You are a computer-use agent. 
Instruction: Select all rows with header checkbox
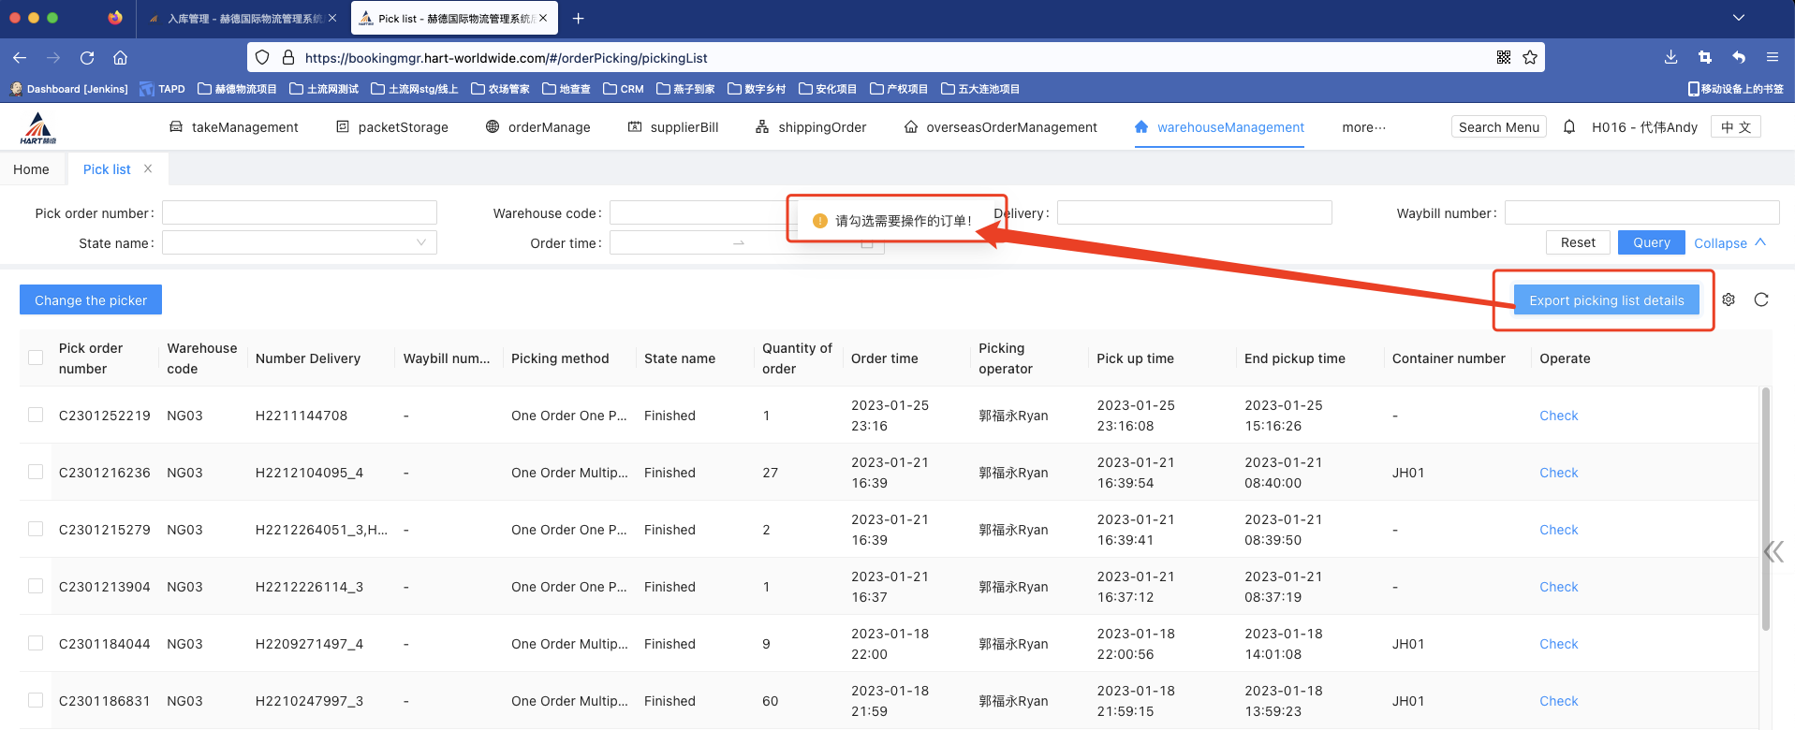click(x=36, y=358)
